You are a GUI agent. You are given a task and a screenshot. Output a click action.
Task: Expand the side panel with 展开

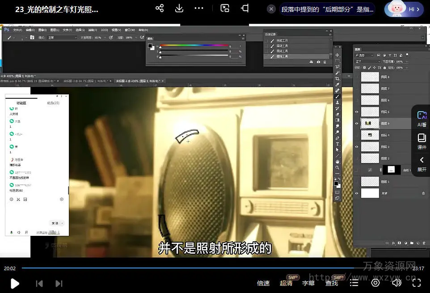[x=422, y=164]
